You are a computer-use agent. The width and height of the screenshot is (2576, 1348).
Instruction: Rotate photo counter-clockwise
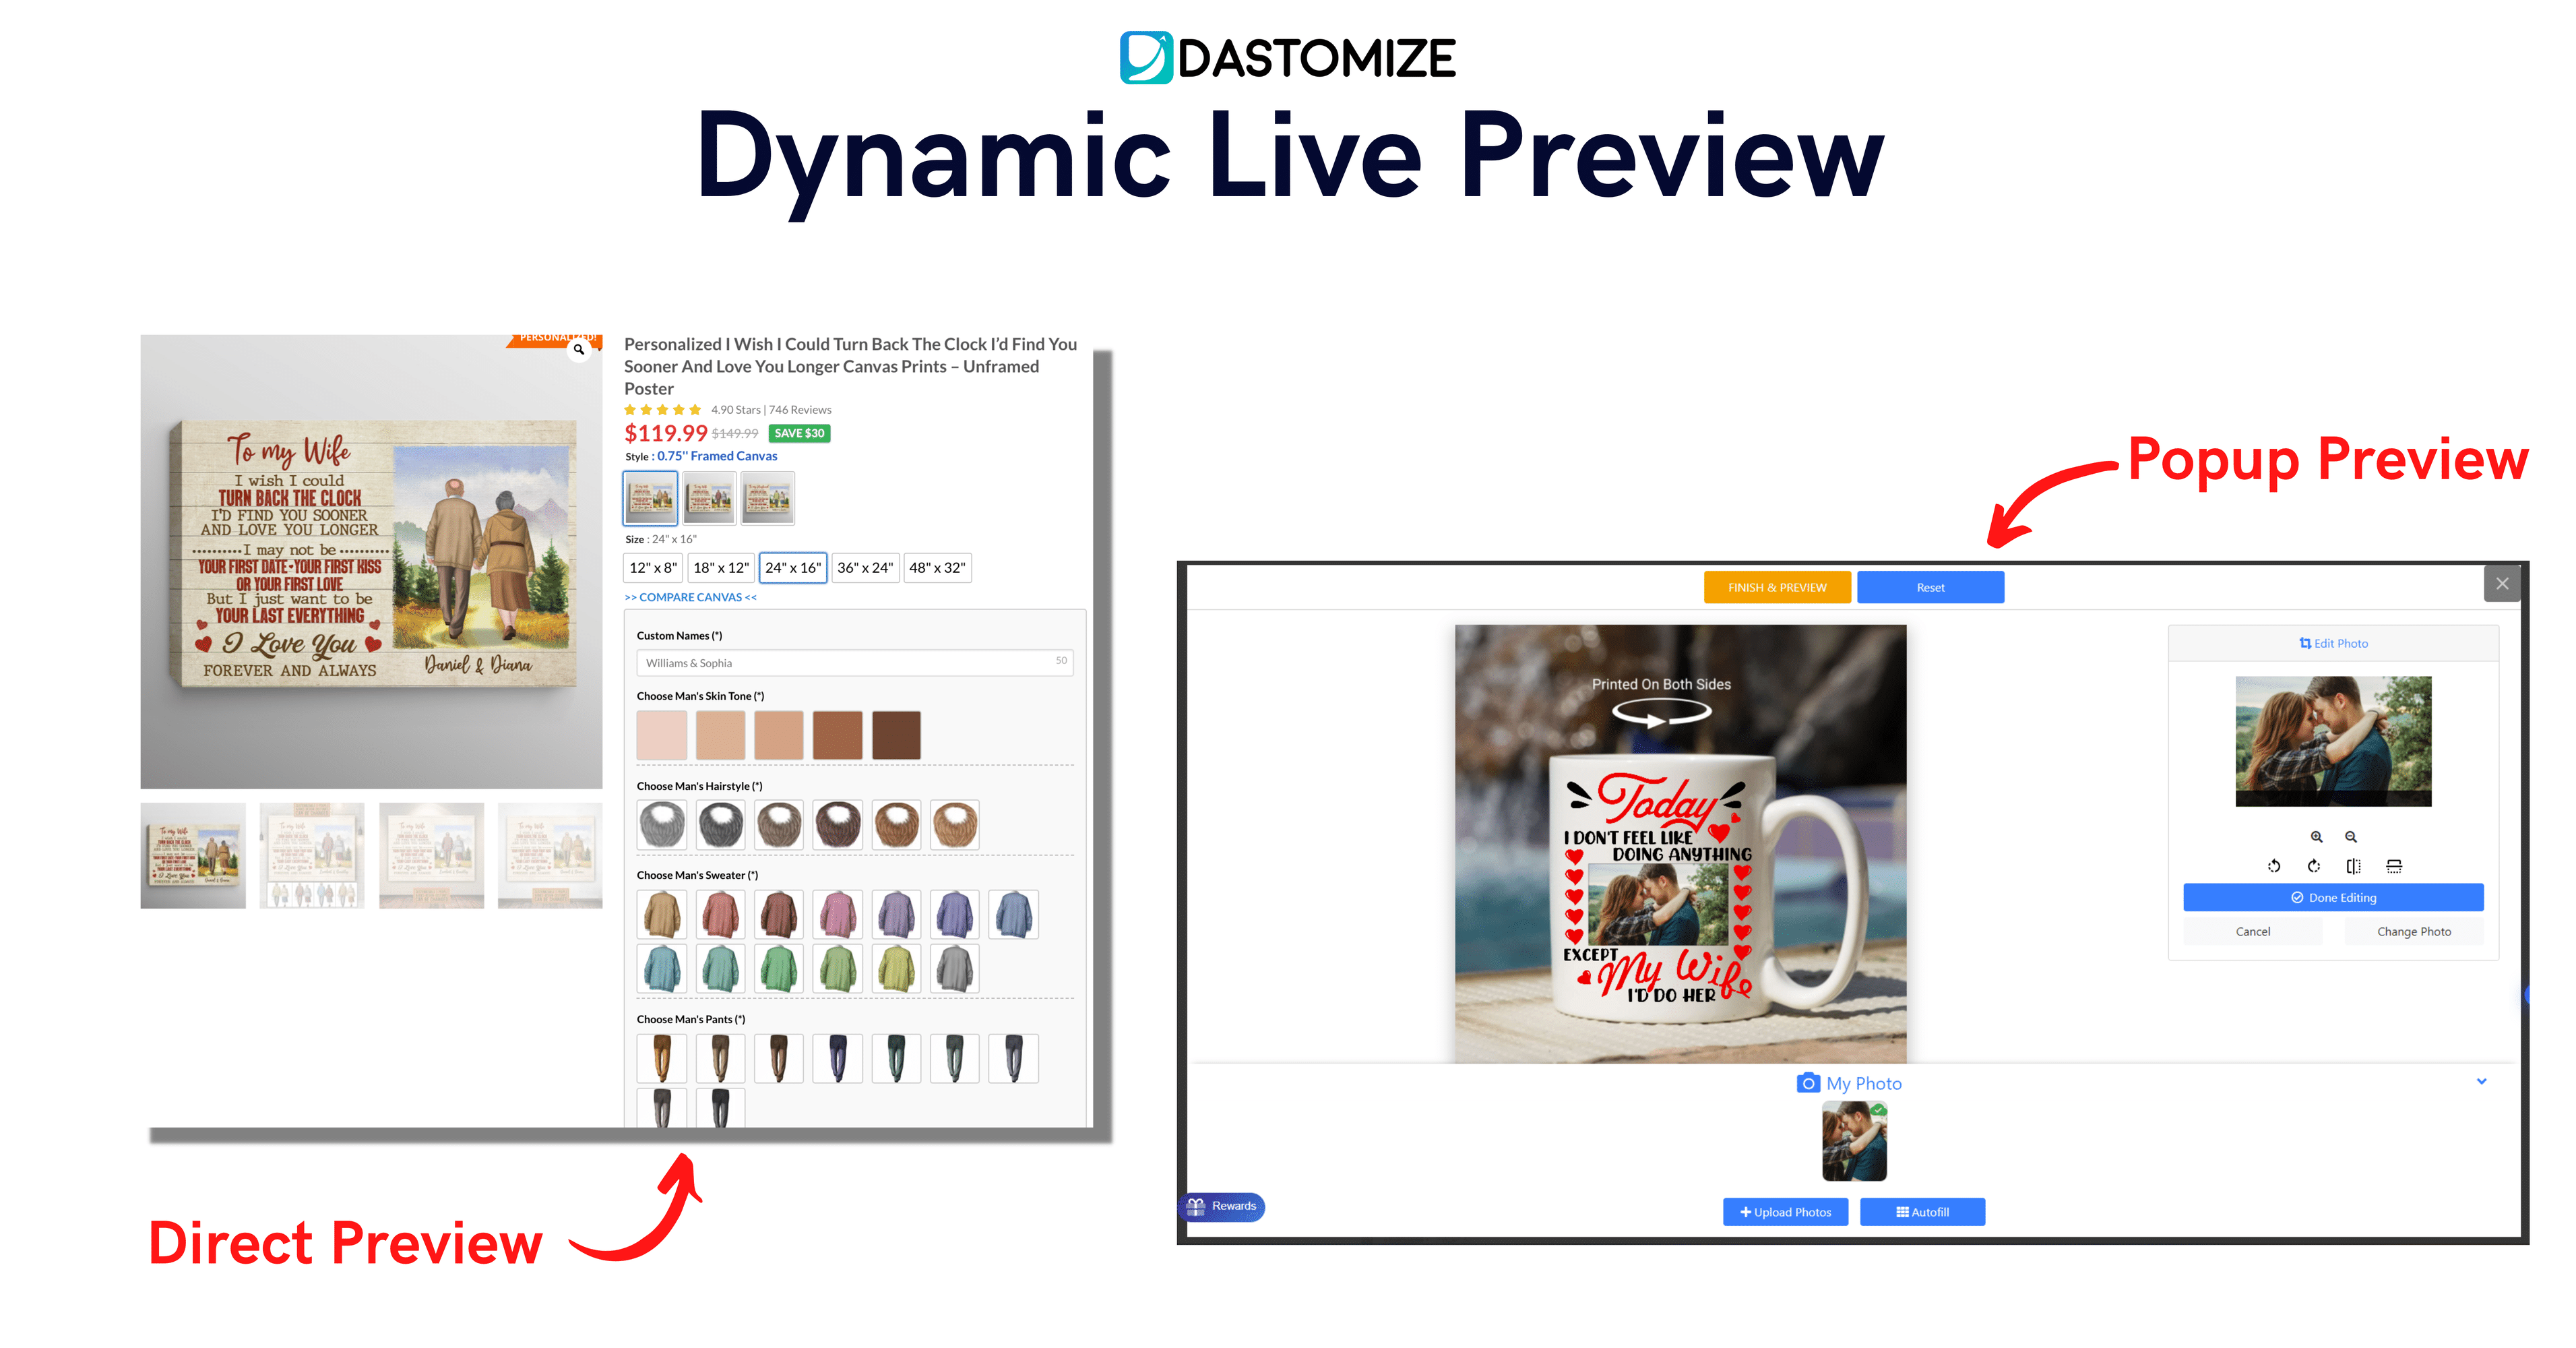tap(2274, 866)
